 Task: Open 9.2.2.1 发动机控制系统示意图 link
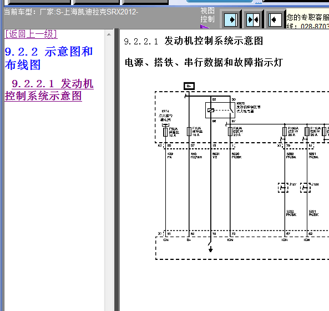tap(49, 89)
